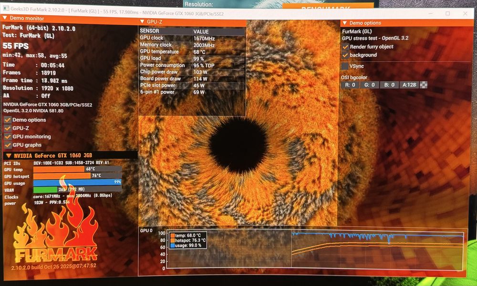Click the temp: 68.0 °C graph legend entry

pos(187,235)
